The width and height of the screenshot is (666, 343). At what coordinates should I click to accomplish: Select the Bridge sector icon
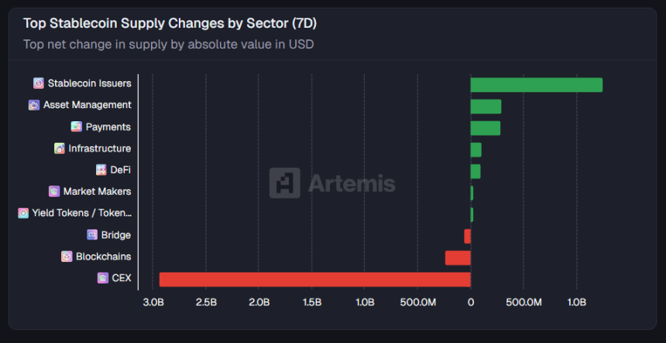pyautogui.click(x=92, y=235)
